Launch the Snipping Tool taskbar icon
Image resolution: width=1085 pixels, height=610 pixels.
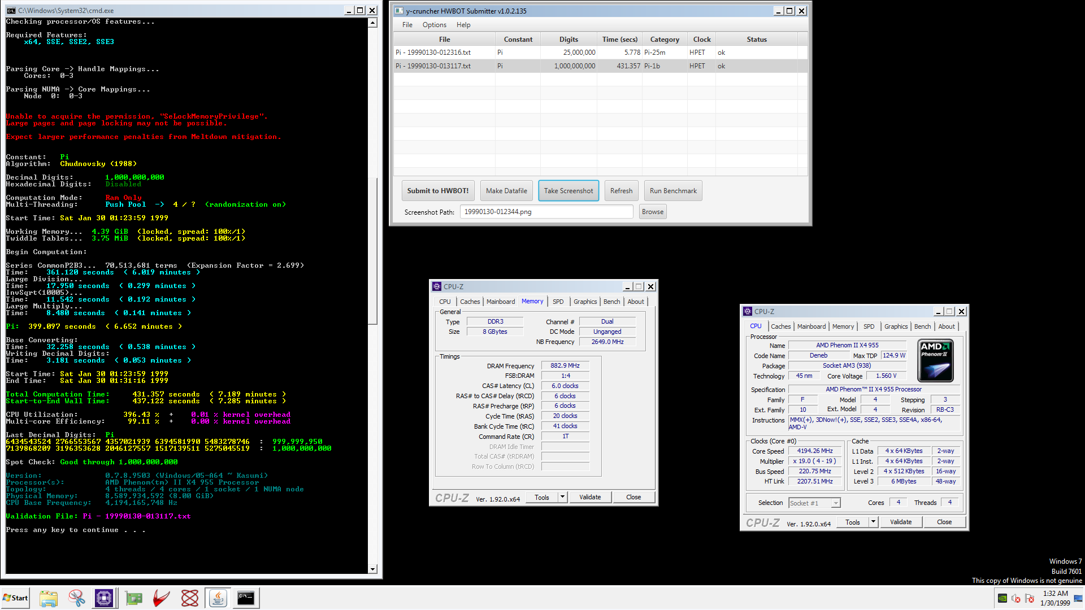[x=77, y=598]
